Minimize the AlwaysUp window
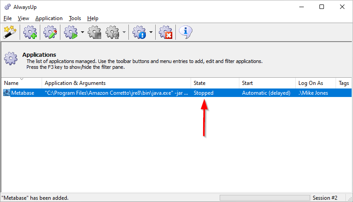 click(x=302, y=7)
